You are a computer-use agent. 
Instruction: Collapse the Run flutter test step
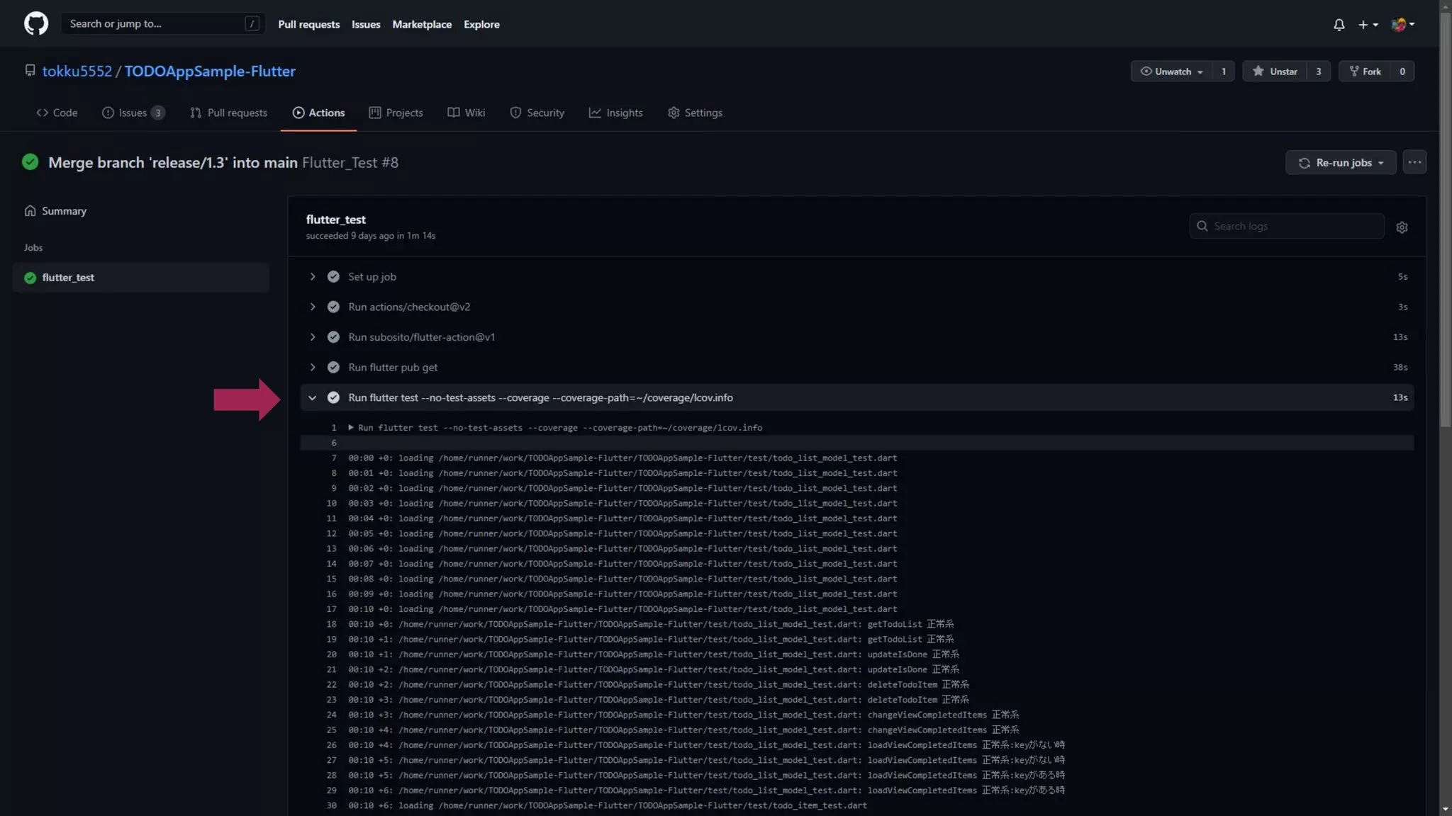[x=313, y=398]
